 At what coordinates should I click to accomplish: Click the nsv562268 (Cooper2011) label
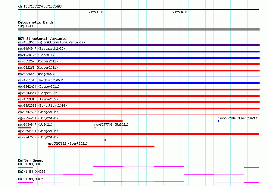[38, 68]
